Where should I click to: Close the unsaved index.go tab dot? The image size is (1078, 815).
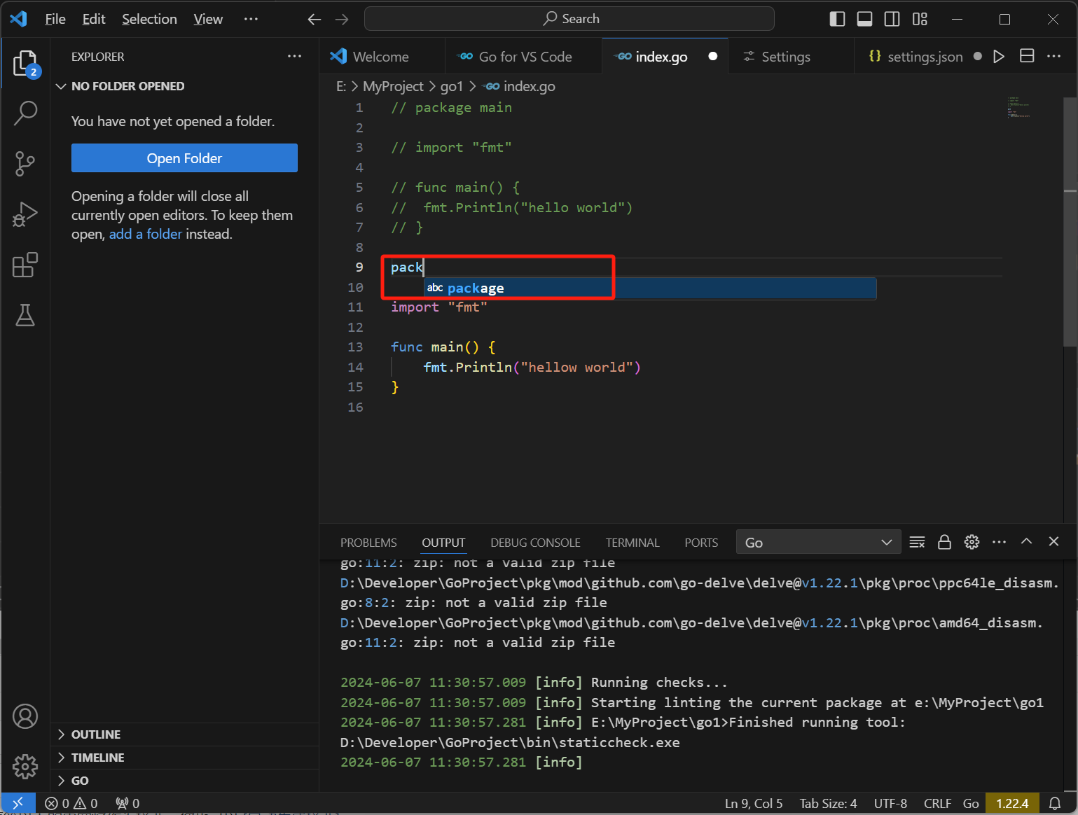coord(713,56)
